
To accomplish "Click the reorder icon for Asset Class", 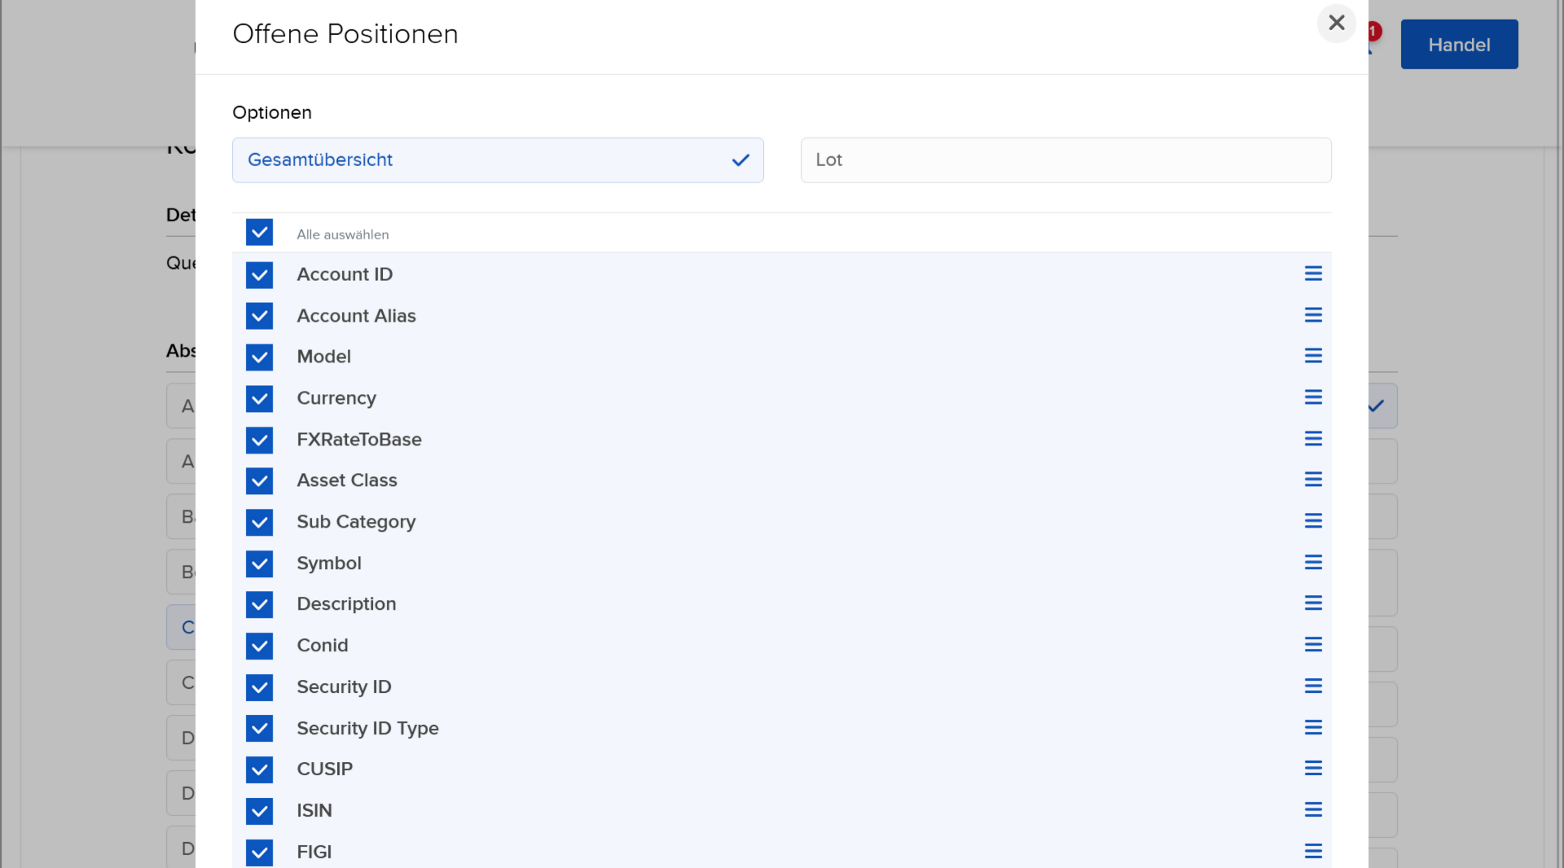I will coord(1313,480).
